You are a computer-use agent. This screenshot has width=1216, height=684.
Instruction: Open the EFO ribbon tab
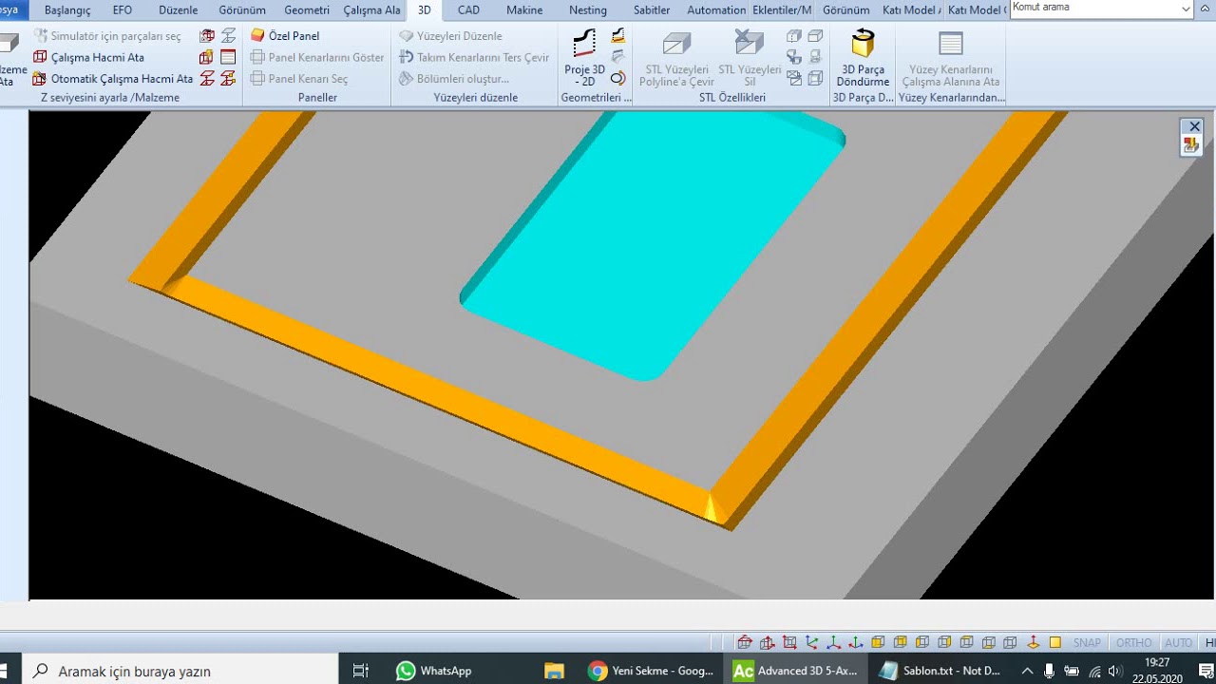click(x=123, y=9)
